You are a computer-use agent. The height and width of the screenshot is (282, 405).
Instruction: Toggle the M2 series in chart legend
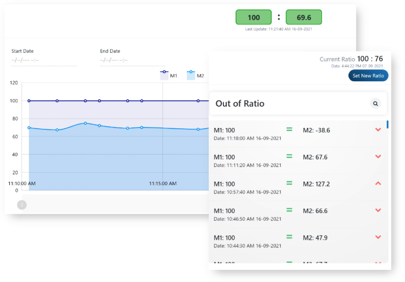[x=195, y=75]
